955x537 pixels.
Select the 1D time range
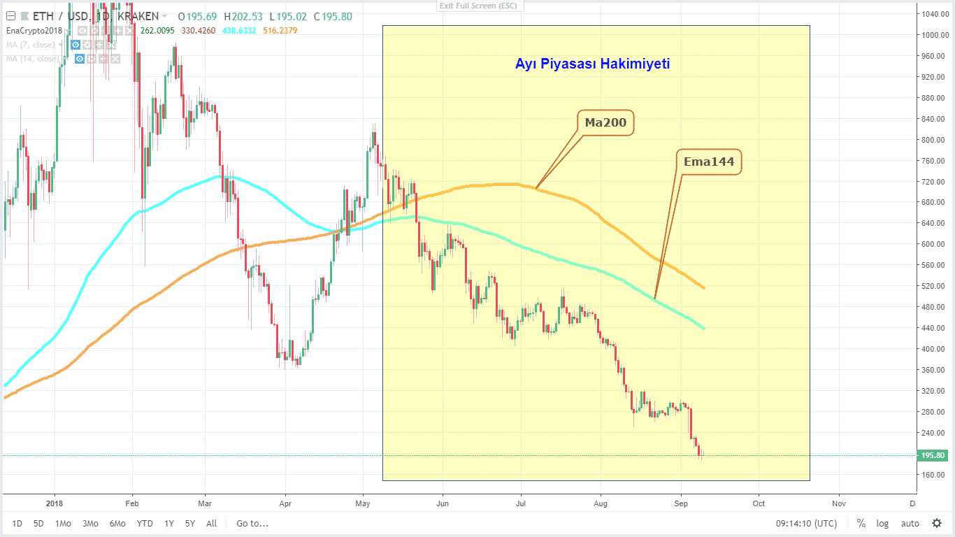coord(17,523)
